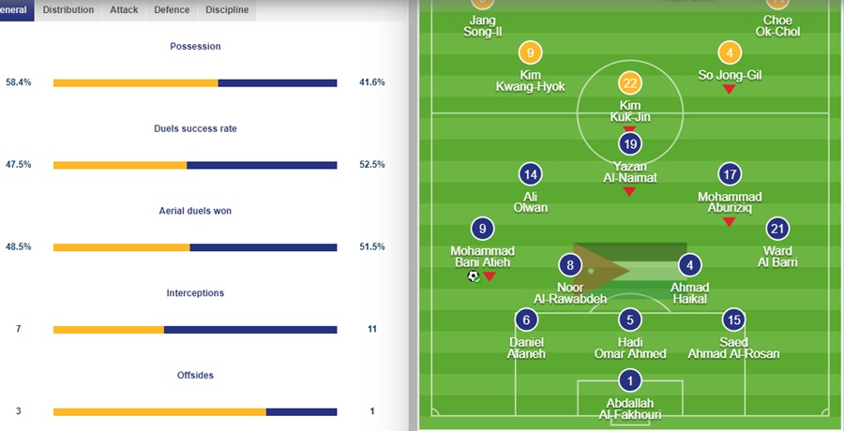
Task: Click the Ahmad Haikal player name
Action: (x=689, y=293)
